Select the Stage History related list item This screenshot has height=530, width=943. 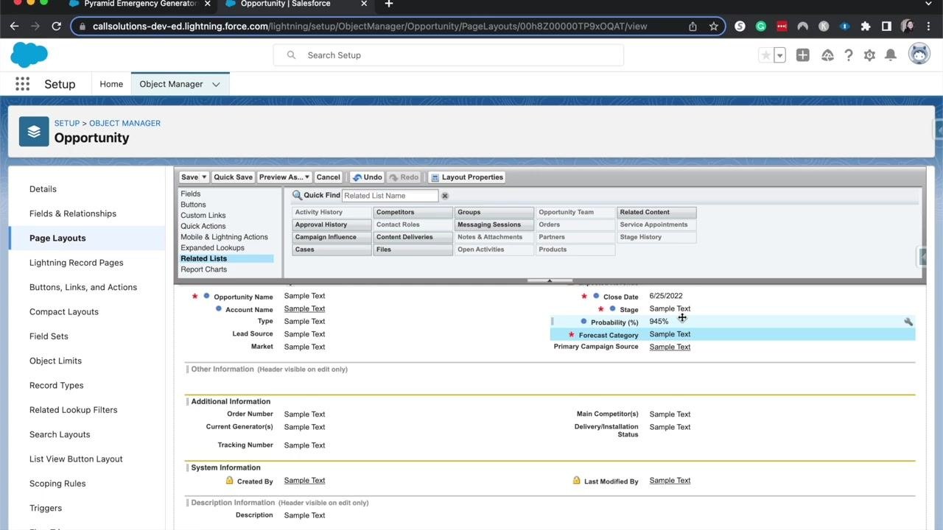pos(656,237)
